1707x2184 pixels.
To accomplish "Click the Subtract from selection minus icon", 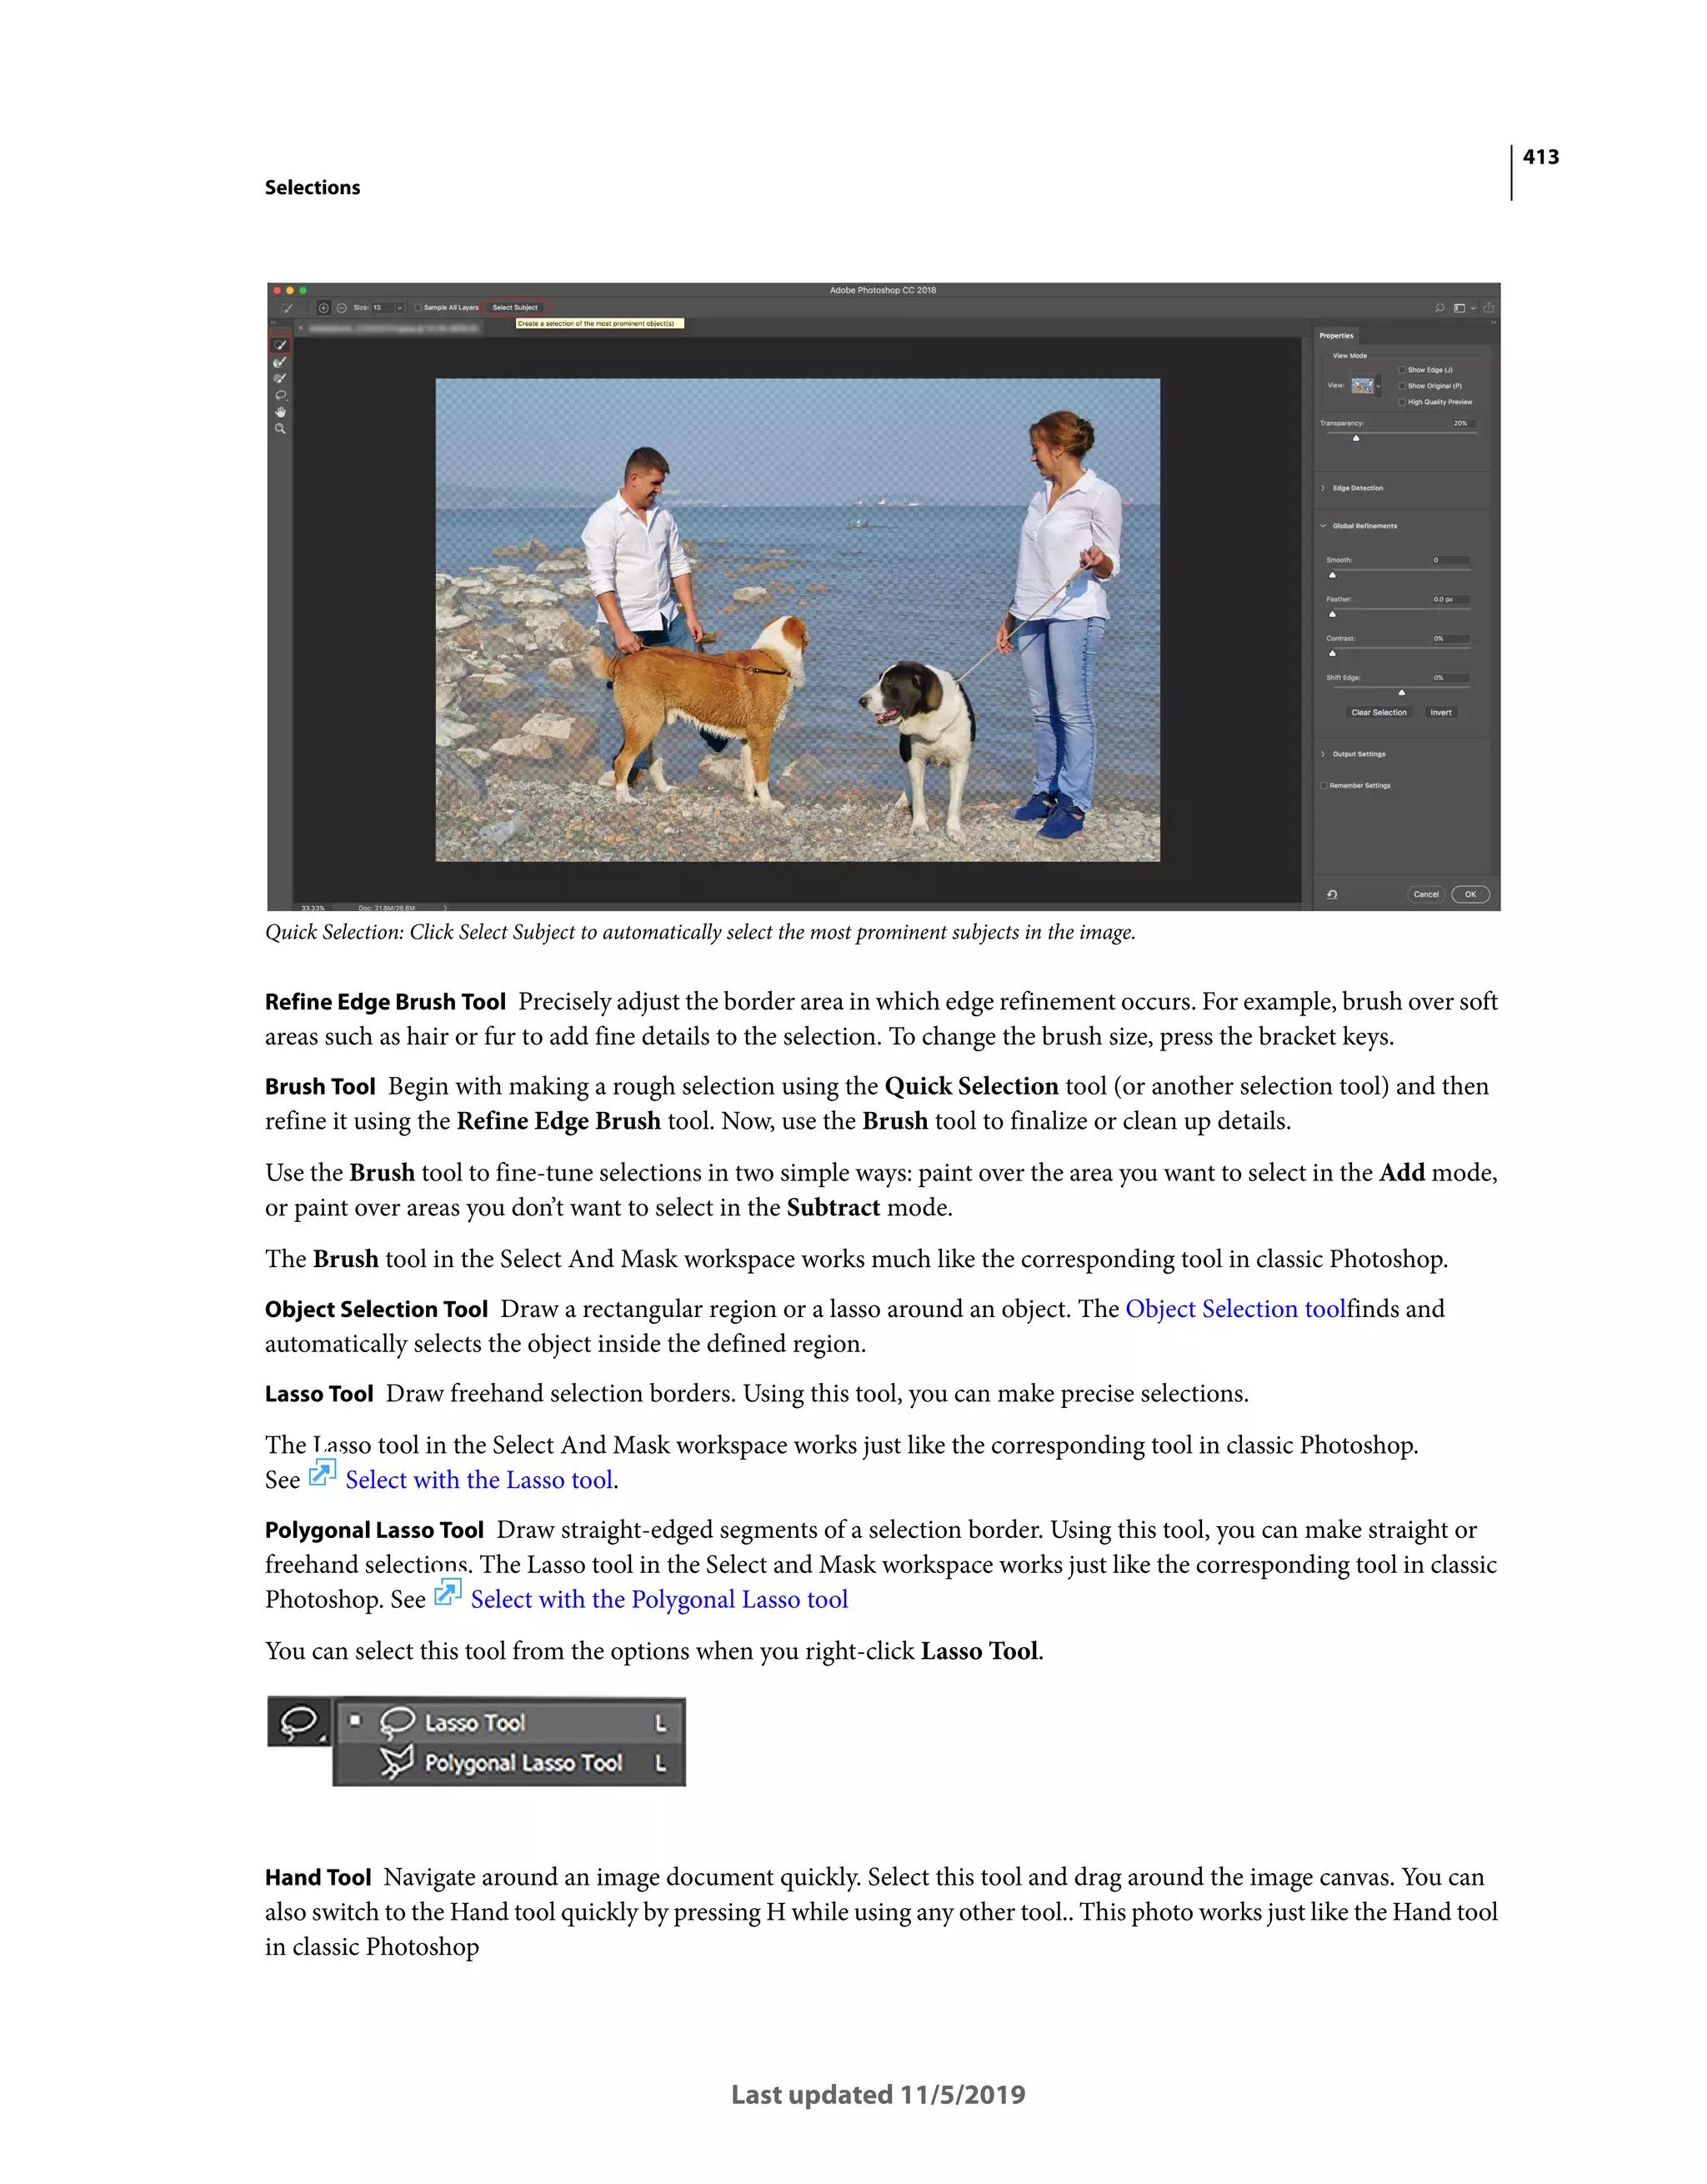I will pos(342,308).
